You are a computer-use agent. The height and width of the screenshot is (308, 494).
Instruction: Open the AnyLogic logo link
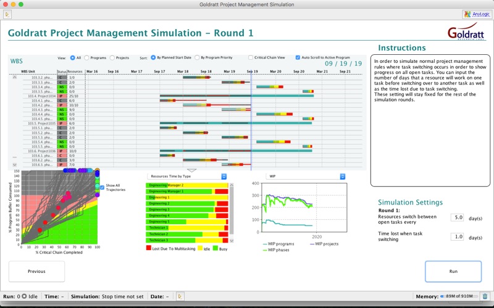477,14
